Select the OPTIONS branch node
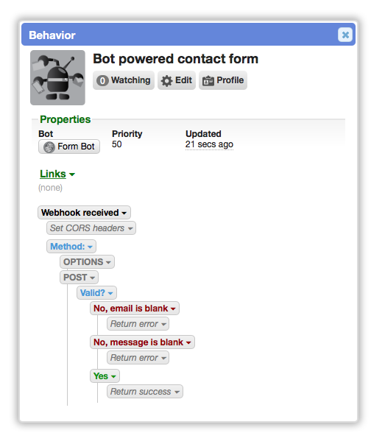385x444 pixels. pyautogui.click(x=87, y=261)
